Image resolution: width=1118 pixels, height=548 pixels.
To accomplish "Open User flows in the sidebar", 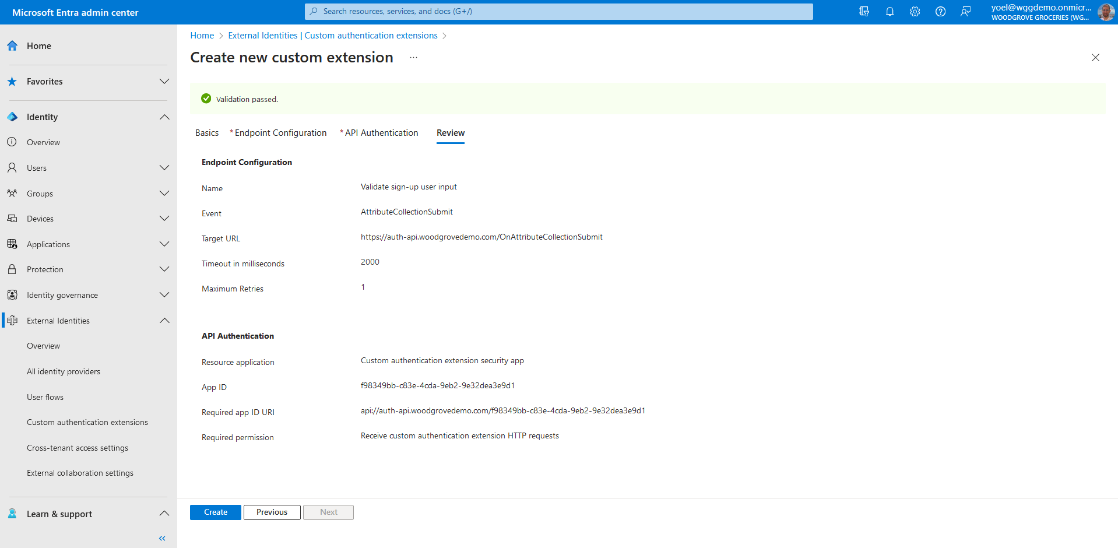I will [x=45, y=397].
